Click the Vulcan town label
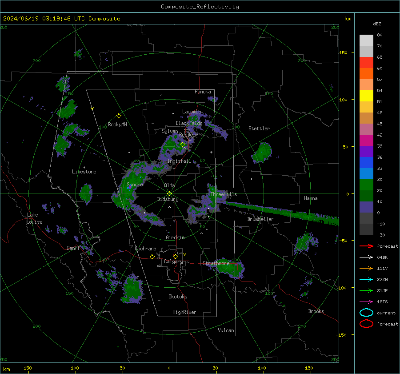400x374 pixels. tap(226, 330)
